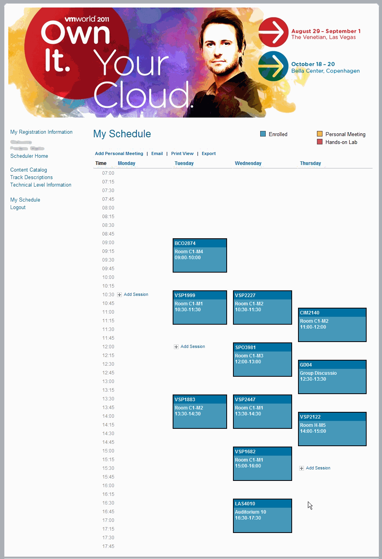
Task: Open session VSP2227 on Wednesday
Action: 263,307
